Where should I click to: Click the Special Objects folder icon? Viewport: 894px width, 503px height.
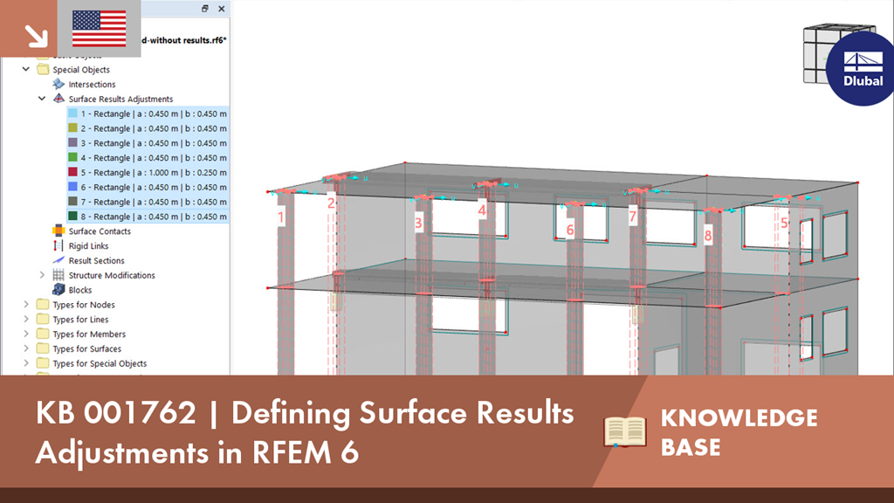coord(43,69)
